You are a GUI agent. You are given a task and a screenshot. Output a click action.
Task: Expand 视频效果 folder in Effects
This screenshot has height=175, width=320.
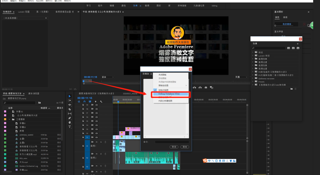253,65
